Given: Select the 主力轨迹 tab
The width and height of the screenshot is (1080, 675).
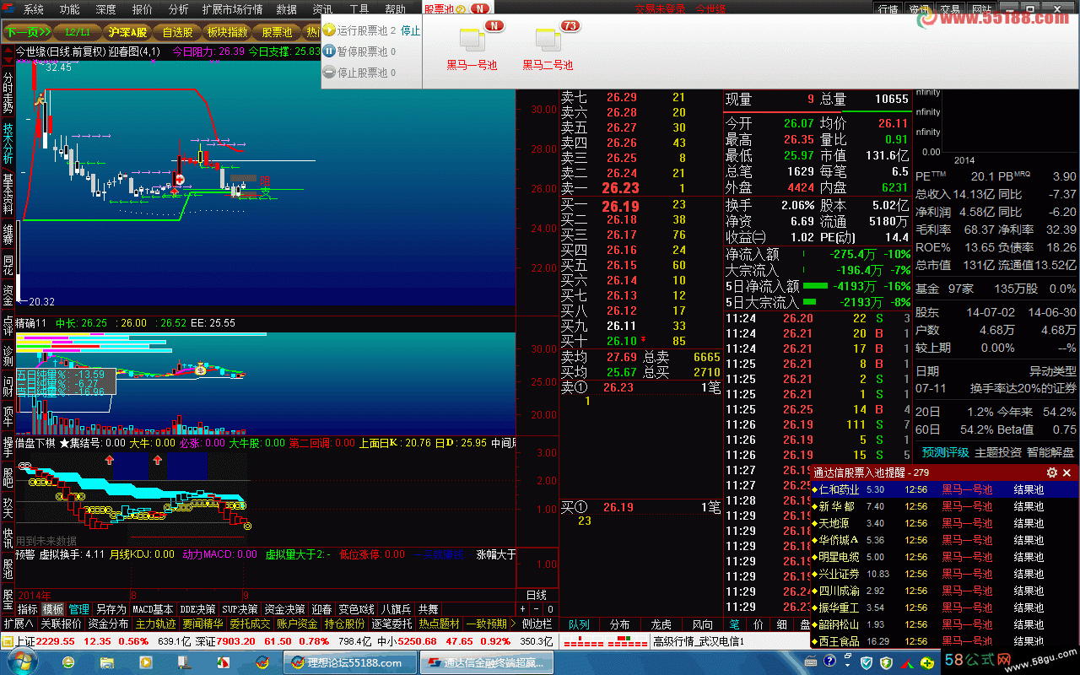Looking at the screenshot, I should click(x=156, y=624).
